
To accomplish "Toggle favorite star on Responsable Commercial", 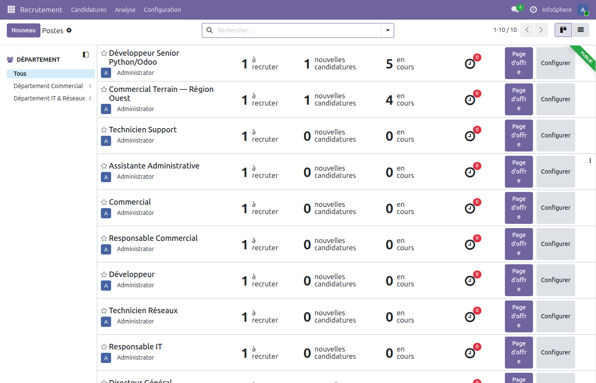I will (104, 238).
